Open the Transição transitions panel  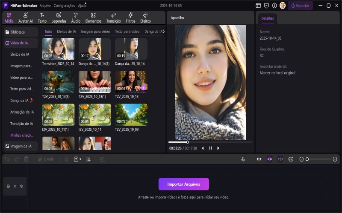[113, 17]
